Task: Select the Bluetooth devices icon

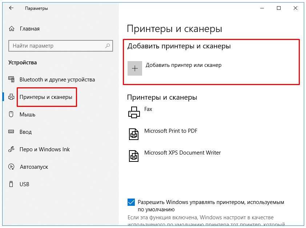Action: [11, 79]
